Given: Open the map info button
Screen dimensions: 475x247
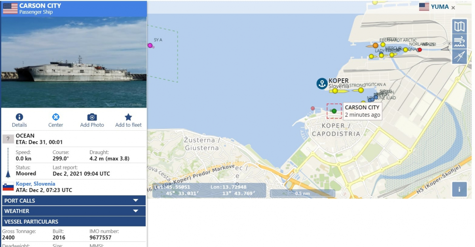Looking at the screenshot, I should 459,189.
